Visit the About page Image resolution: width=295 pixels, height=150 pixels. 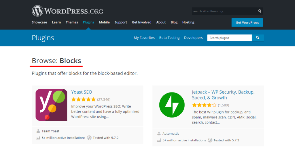[161, 22]
